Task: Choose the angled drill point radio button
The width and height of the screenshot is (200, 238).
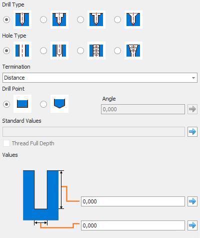Action: point(43,104)
